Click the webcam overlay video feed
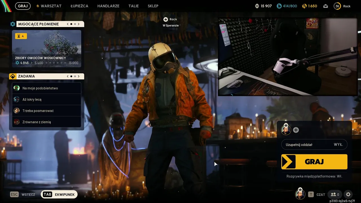 (288, 57)
